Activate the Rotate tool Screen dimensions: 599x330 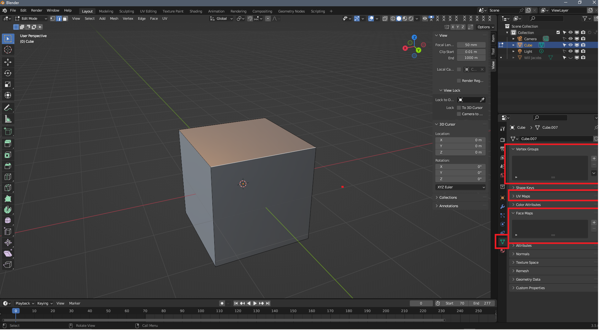(x=8, y=73)
